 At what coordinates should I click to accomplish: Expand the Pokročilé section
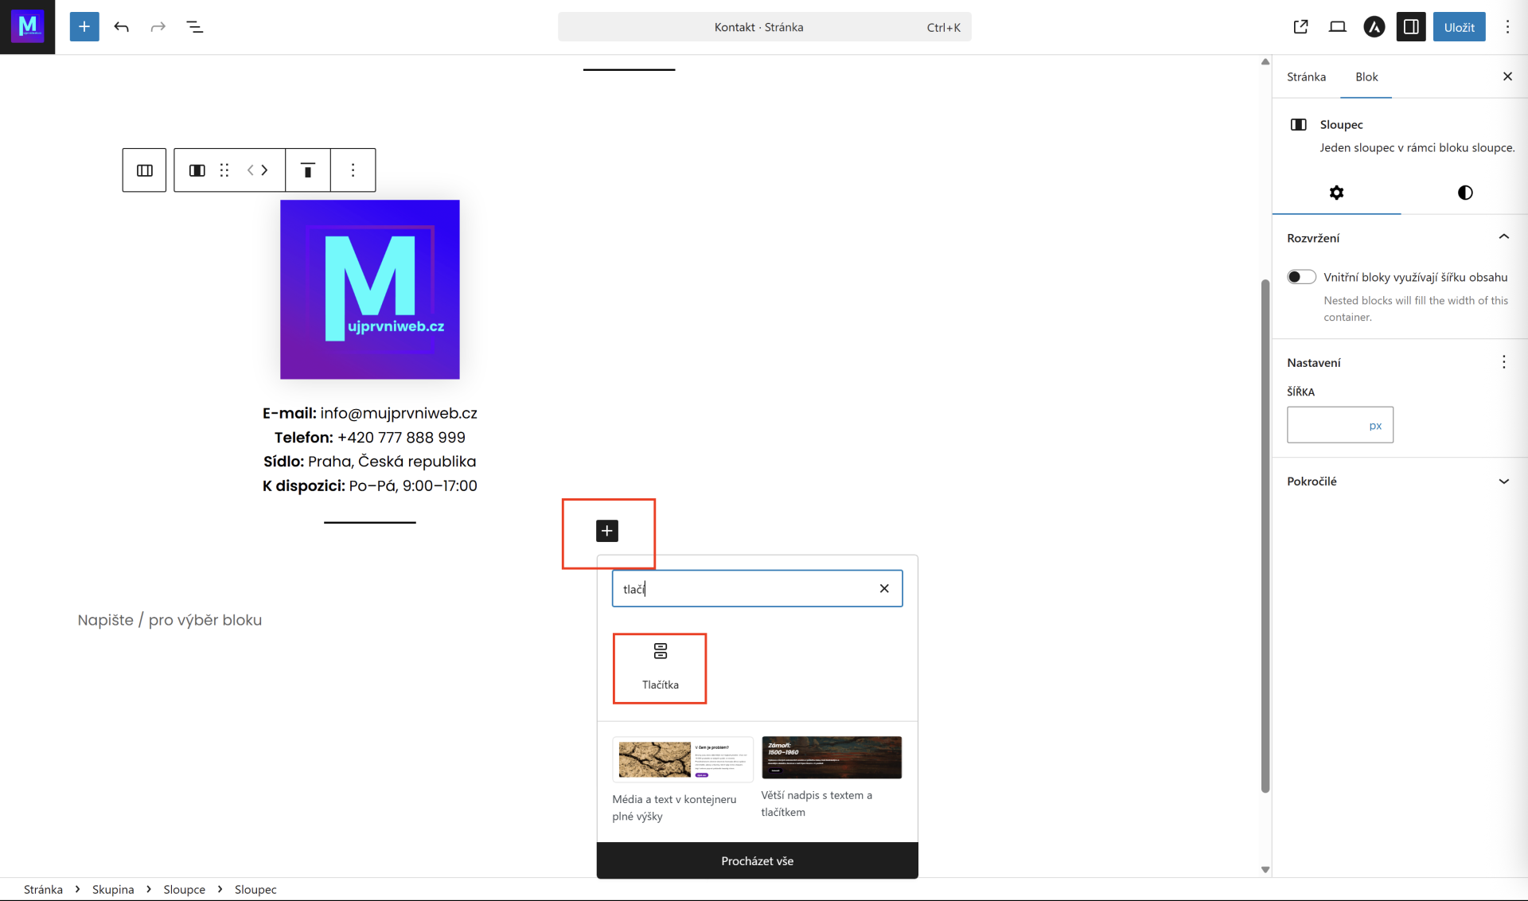[x=1503, y=482]
